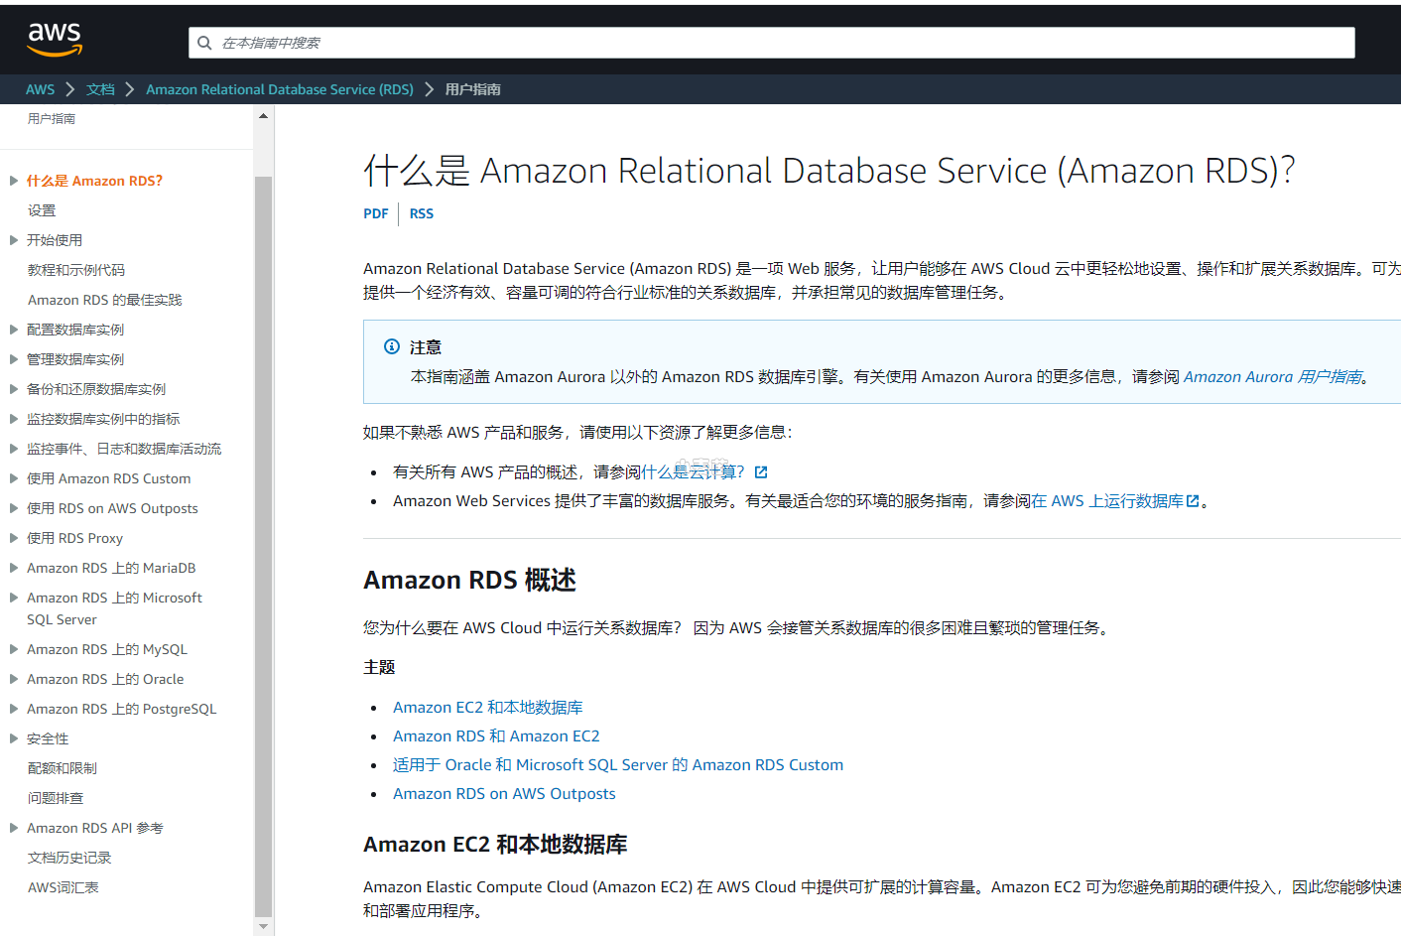1401x936 pixels.
Task: Click the search magnifier icon
Action: click(x=204, y=43)
